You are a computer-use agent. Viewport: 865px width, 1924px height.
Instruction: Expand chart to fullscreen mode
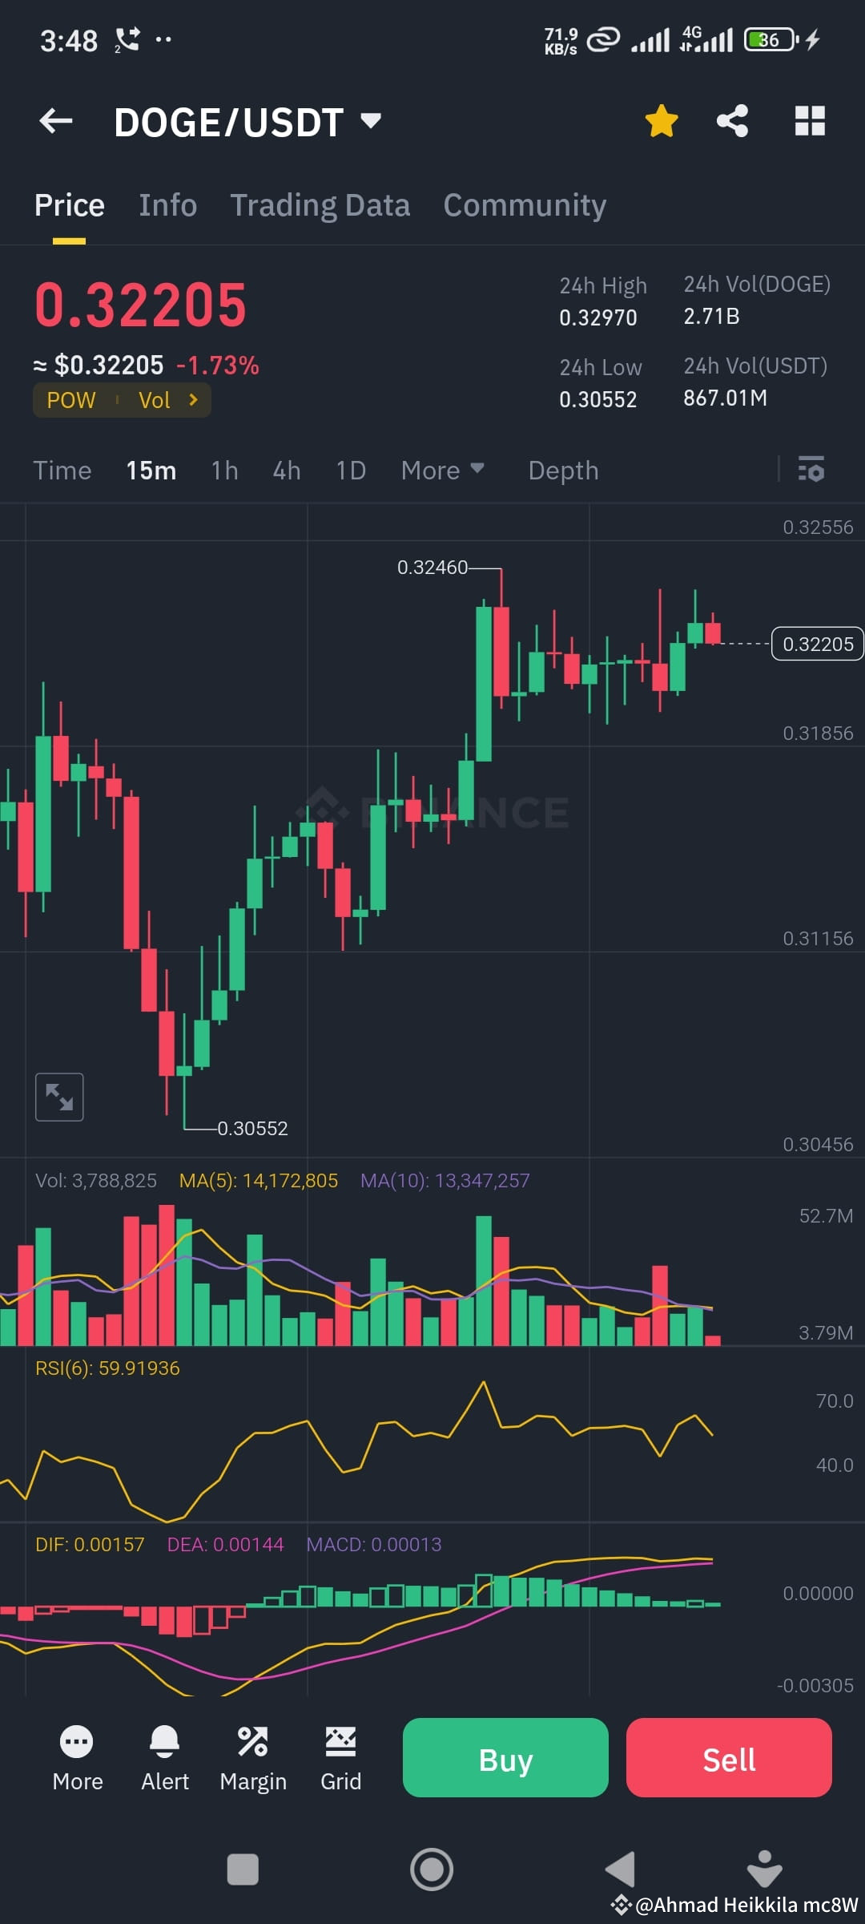(x=59, y=1096)
